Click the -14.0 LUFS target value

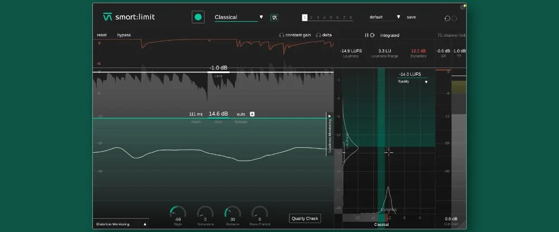(410, 74)
